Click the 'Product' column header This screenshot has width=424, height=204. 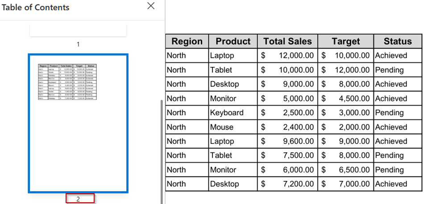pos(233,41)
